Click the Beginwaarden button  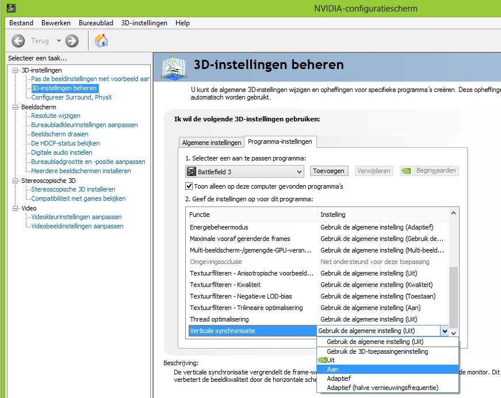click(429, 171)
